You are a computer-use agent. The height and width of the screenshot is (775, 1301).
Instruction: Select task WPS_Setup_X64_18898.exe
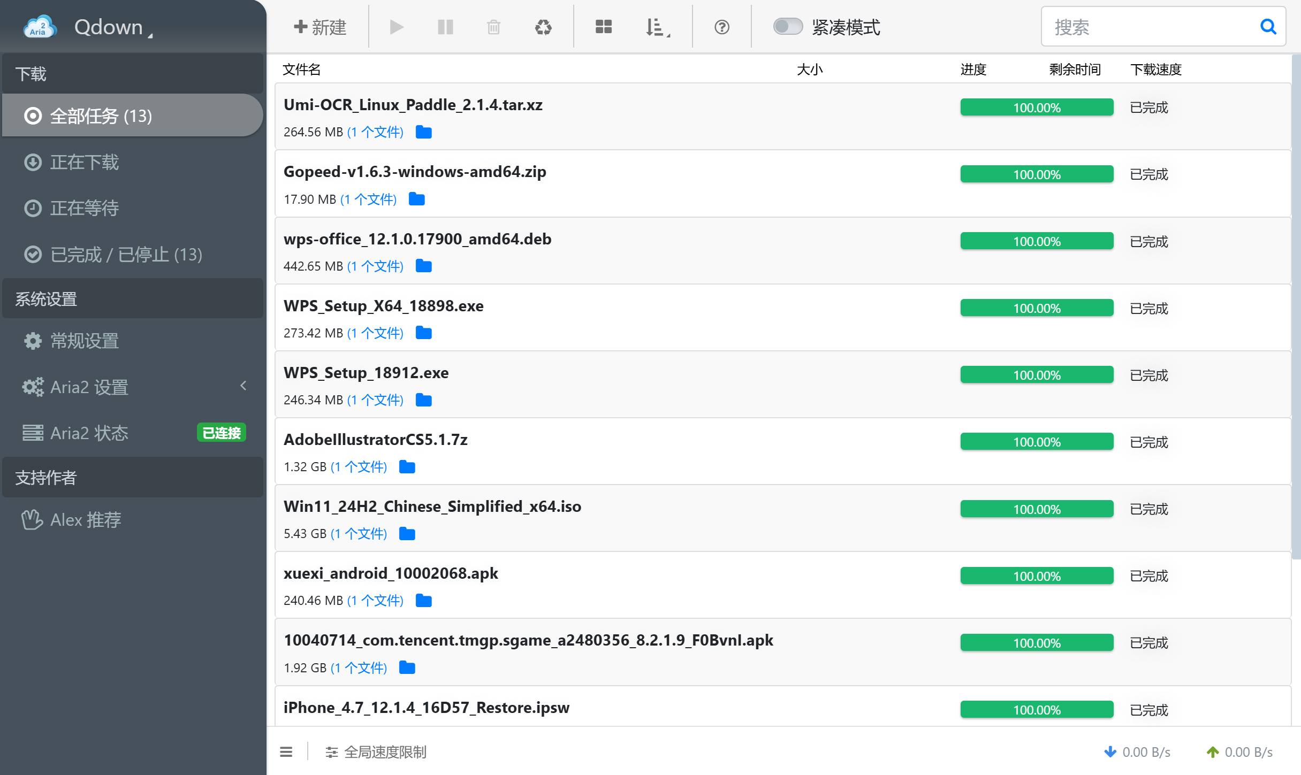[x=783, y=317]
